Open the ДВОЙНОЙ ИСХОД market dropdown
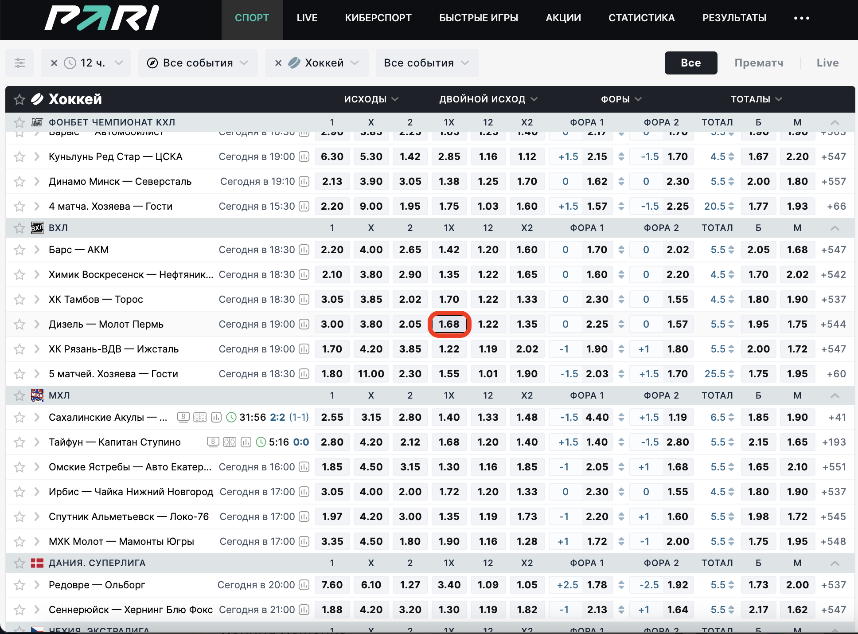Image resolution: width=858 pixels, height=634 pixels. [488, 99]
